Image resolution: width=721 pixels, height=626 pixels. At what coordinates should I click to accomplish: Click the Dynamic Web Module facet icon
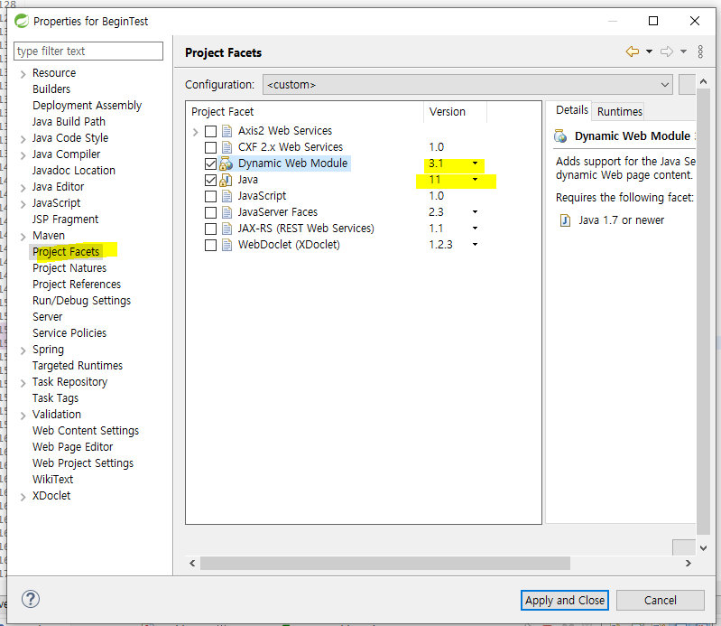tap(226, 164)
